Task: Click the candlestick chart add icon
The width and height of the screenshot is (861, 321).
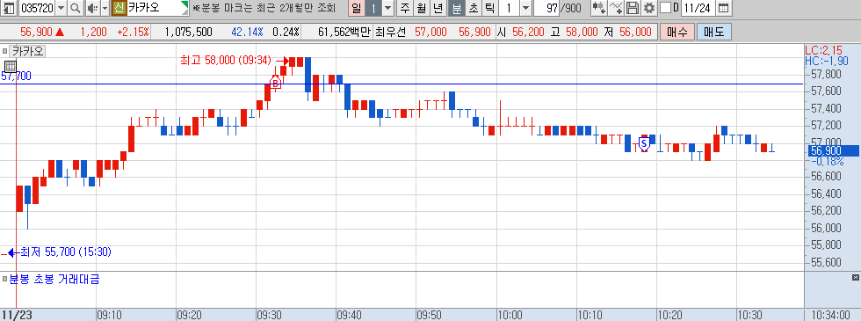Action: click(x=599, y=8)
